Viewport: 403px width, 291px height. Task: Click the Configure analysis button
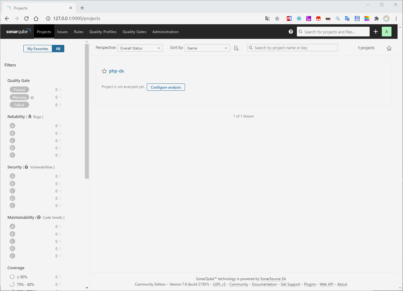click(x=166, y=87)
